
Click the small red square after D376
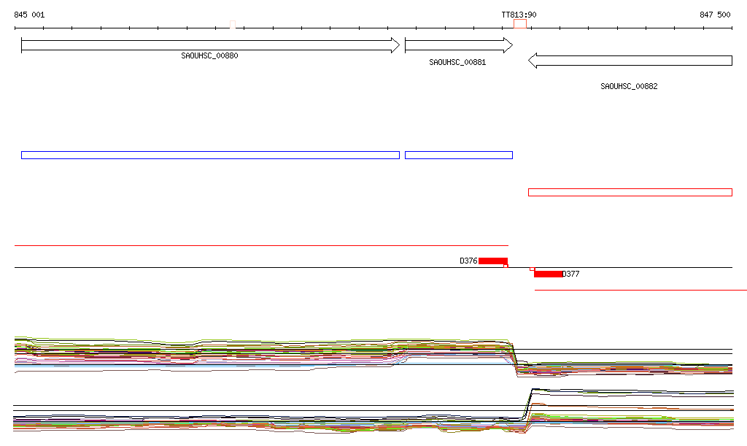[x=506, y=266]
